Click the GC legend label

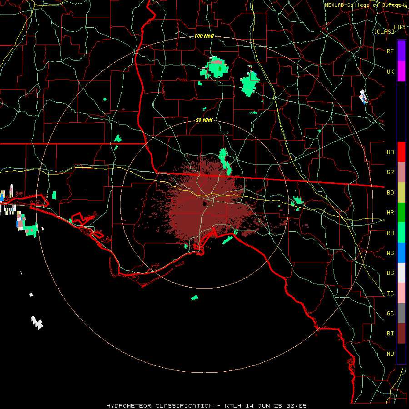390,314
